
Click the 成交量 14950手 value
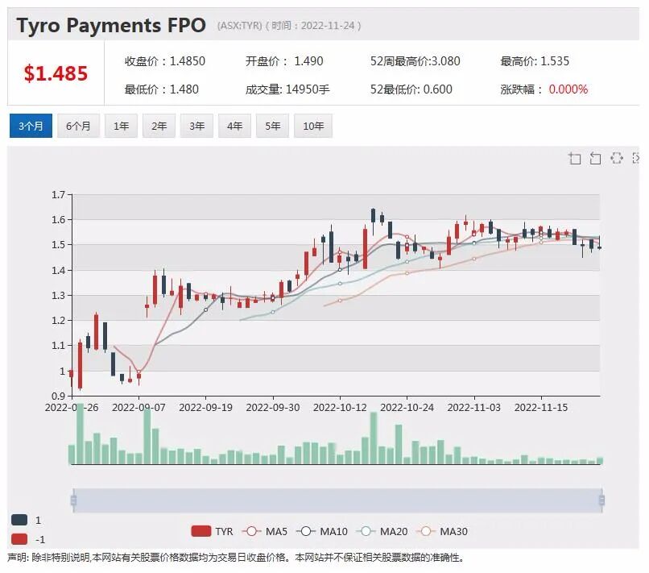[287, 89]
